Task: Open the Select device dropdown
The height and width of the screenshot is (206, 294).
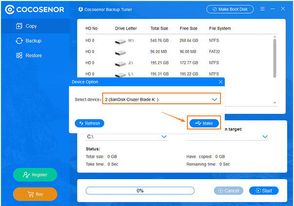Action: [162, 98]
